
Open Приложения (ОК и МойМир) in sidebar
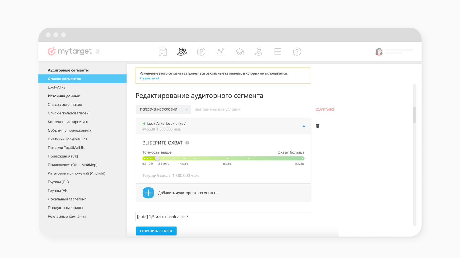73,165
